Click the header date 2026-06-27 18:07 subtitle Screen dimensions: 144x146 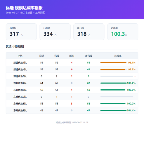(x=25, y=13)
